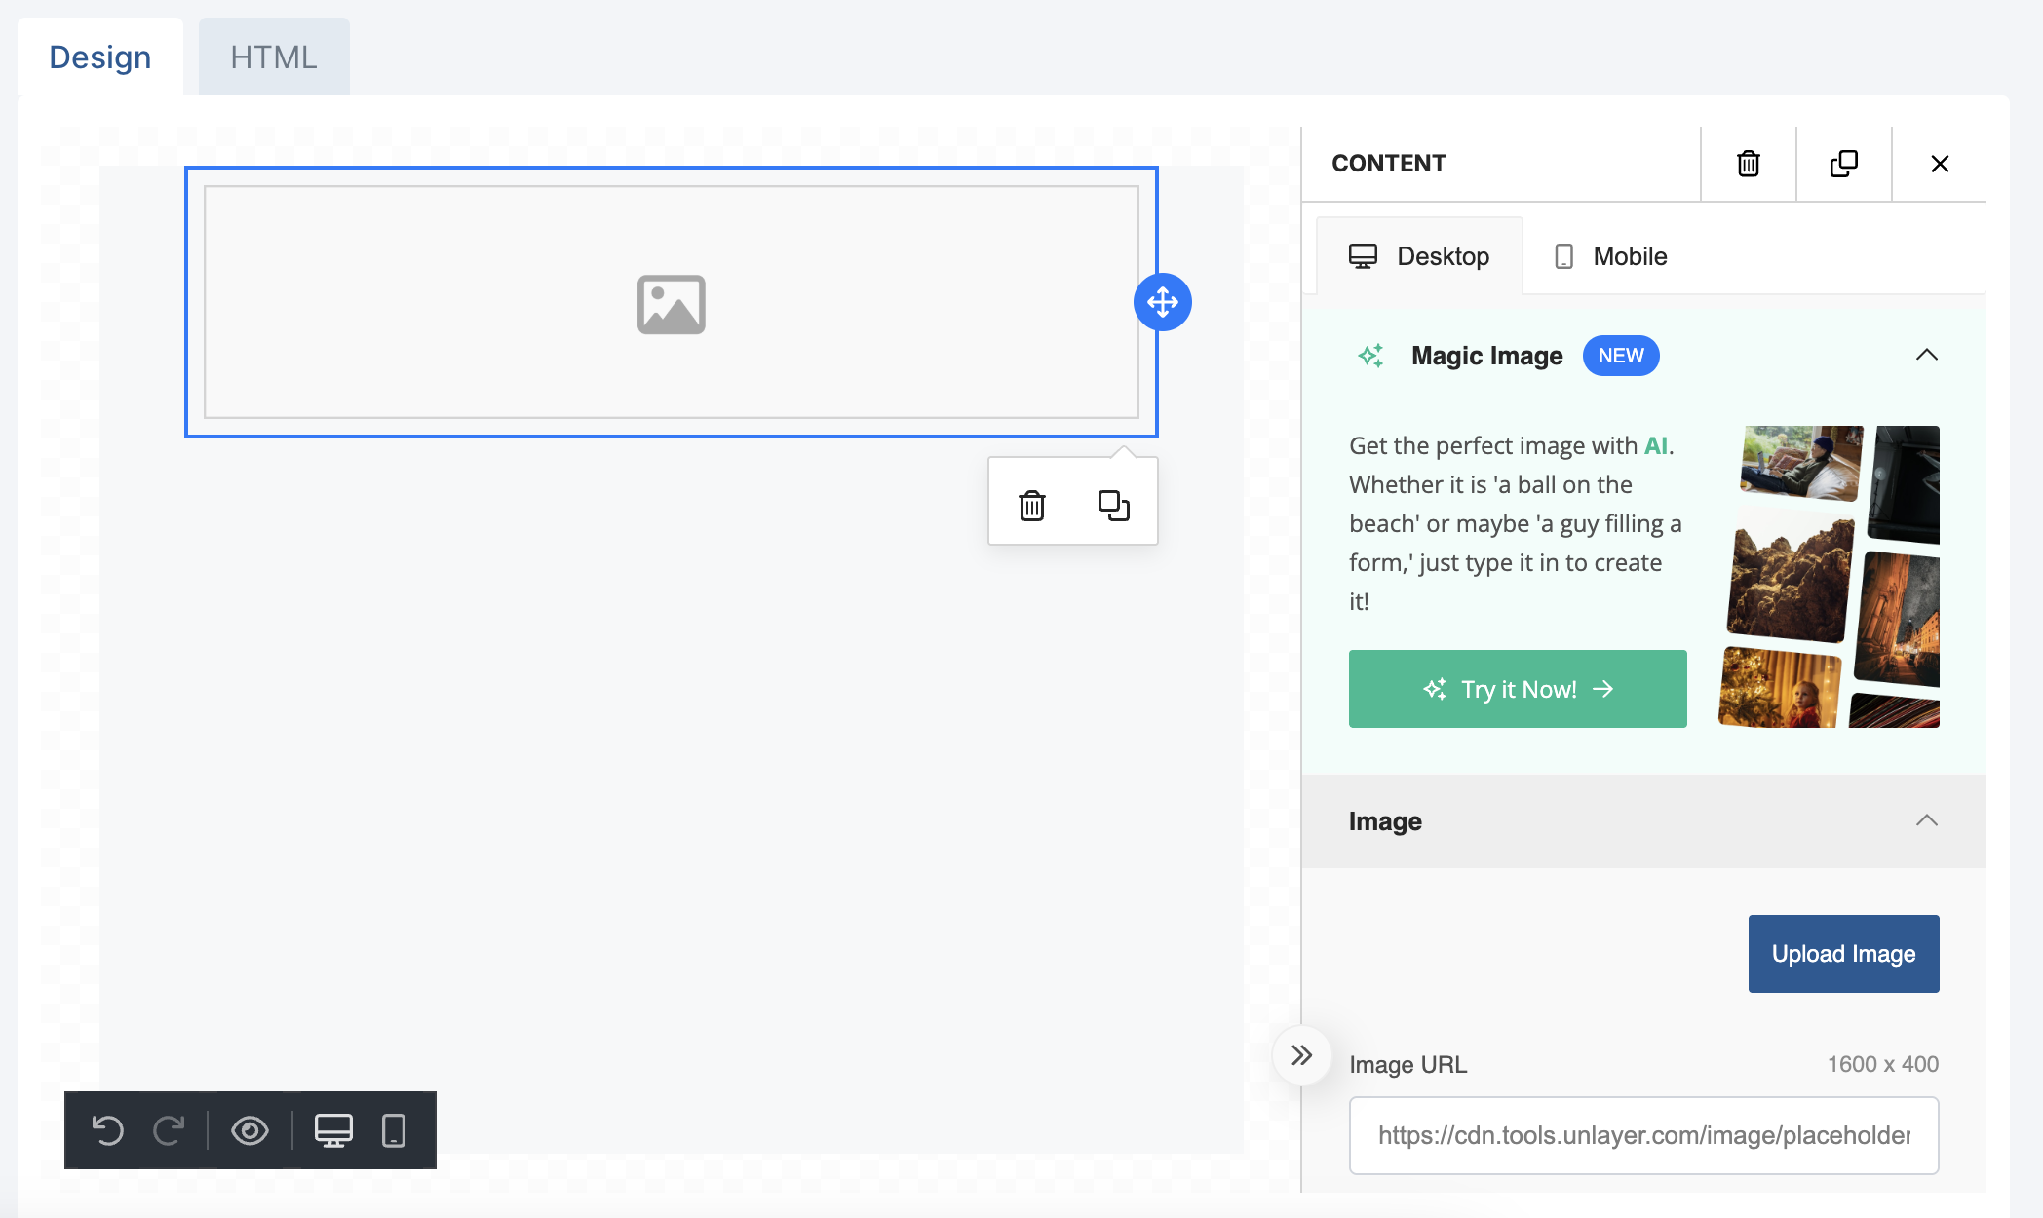Screen dimensions: 2043x1218
Task: Click the Try it Now! button
Action: (x=1517, y=689)
